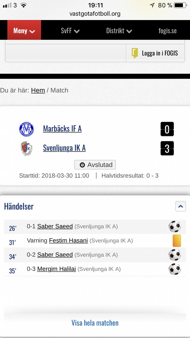The height and width of the screenshot is (338, 190).
Task: Open fogis.se from the navigation bar
Action: [168, 31]
